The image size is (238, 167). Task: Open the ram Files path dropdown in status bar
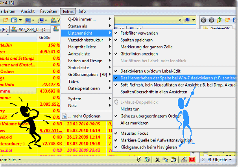click(x=20, y=160)
